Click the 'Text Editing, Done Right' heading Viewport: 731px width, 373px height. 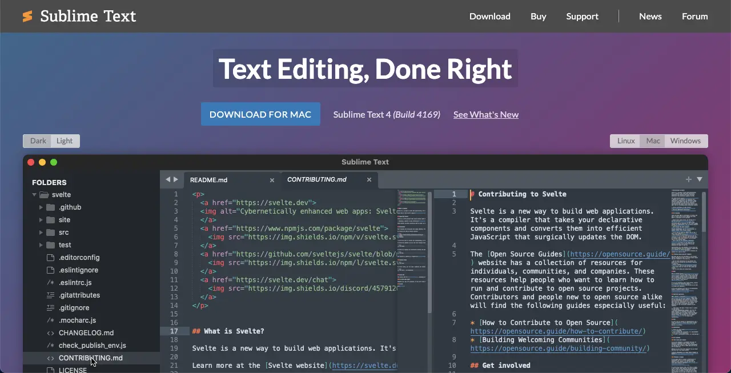pos(365,69)
